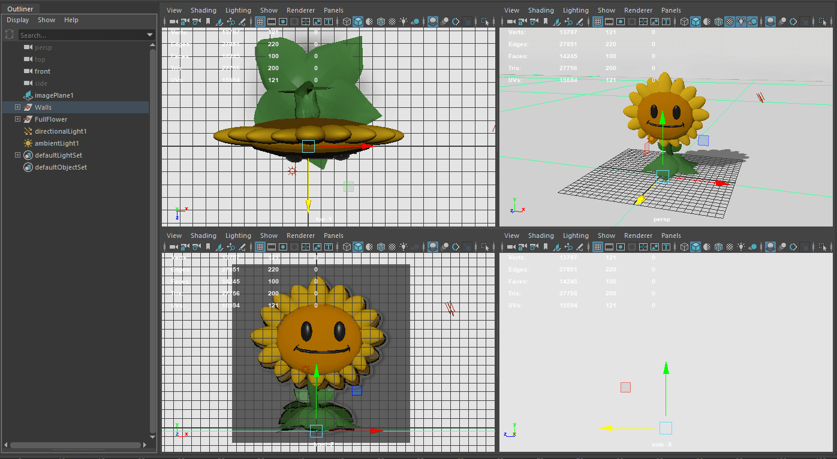Click Ambient Occlusion icon in front view panel

[433, 246]
